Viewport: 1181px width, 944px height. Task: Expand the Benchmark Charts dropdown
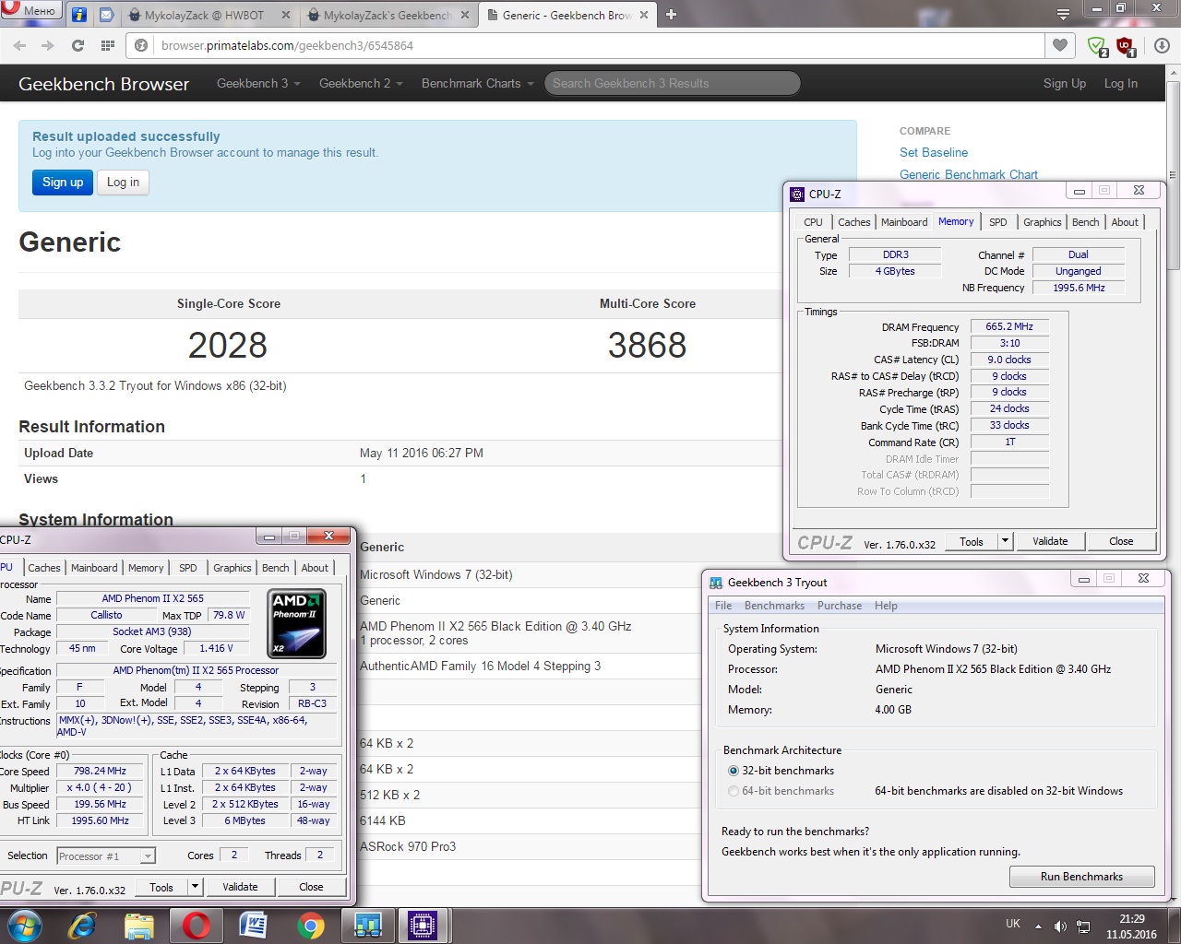pos(478,83)
